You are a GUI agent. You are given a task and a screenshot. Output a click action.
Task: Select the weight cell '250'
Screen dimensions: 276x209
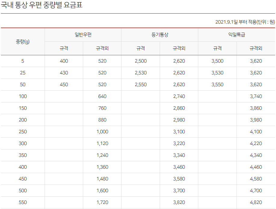click(x=23, y=132)
